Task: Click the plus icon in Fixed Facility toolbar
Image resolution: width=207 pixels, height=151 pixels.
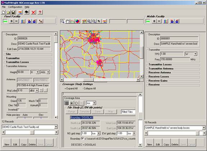Action: 11,21
